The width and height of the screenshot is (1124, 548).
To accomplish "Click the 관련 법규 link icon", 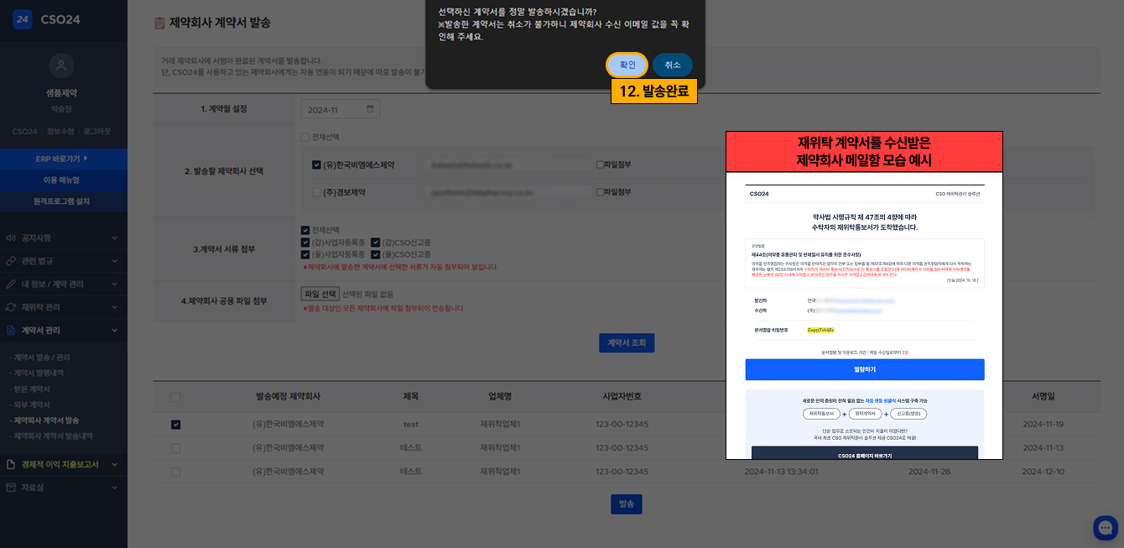I will [11, 261].
